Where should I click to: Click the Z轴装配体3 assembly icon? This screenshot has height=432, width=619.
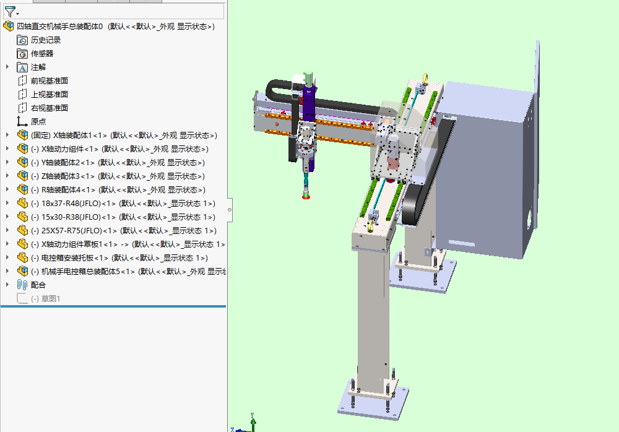coord(23,176)
